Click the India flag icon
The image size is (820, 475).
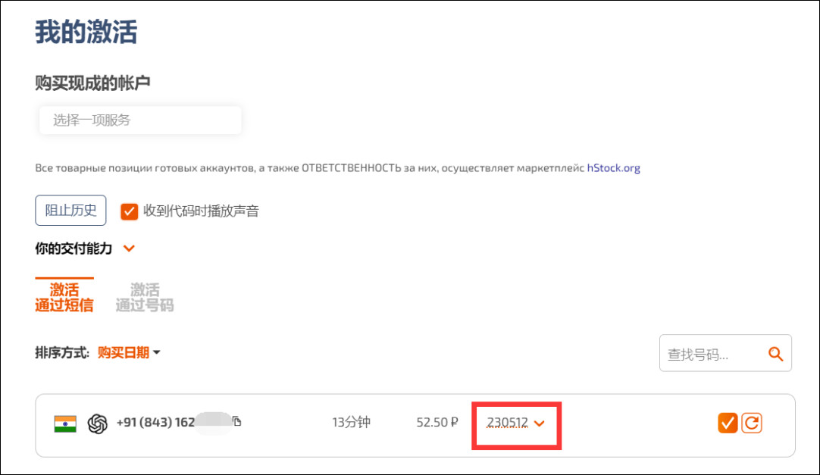(65, 423)
